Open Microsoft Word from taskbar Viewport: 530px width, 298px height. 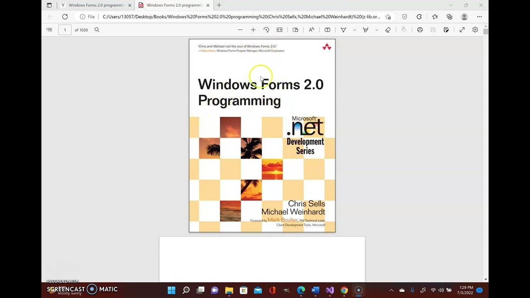point(316,290)
